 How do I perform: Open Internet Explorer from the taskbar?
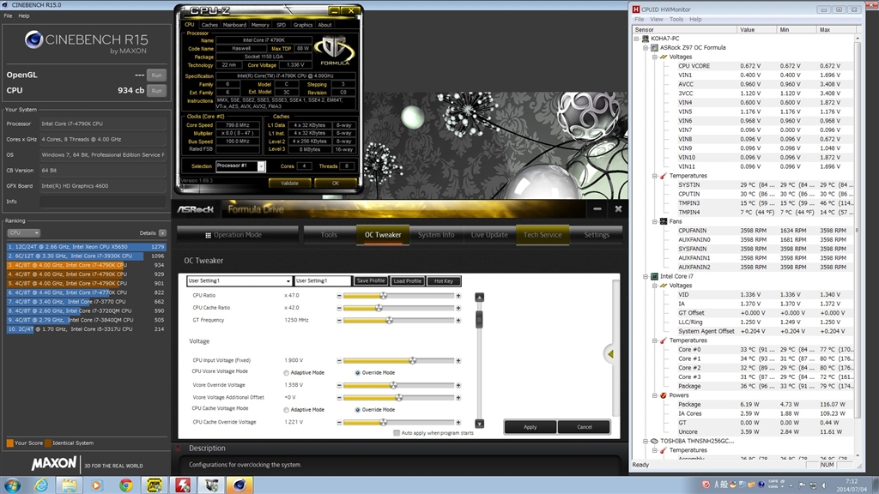pyautogui.click(x=41, y=485)
